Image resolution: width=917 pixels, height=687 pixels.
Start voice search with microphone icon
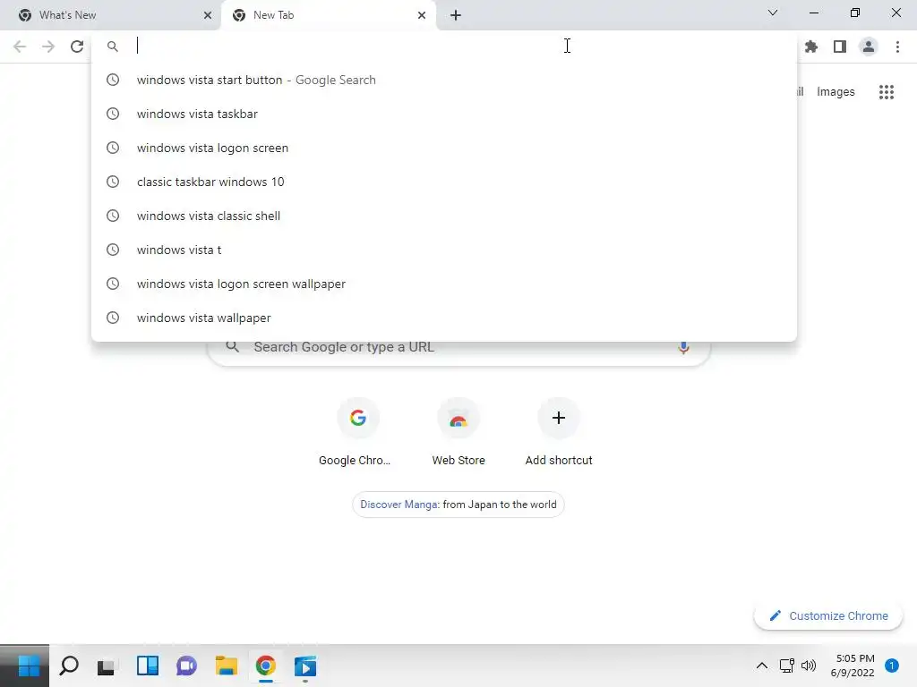(683, 347)
